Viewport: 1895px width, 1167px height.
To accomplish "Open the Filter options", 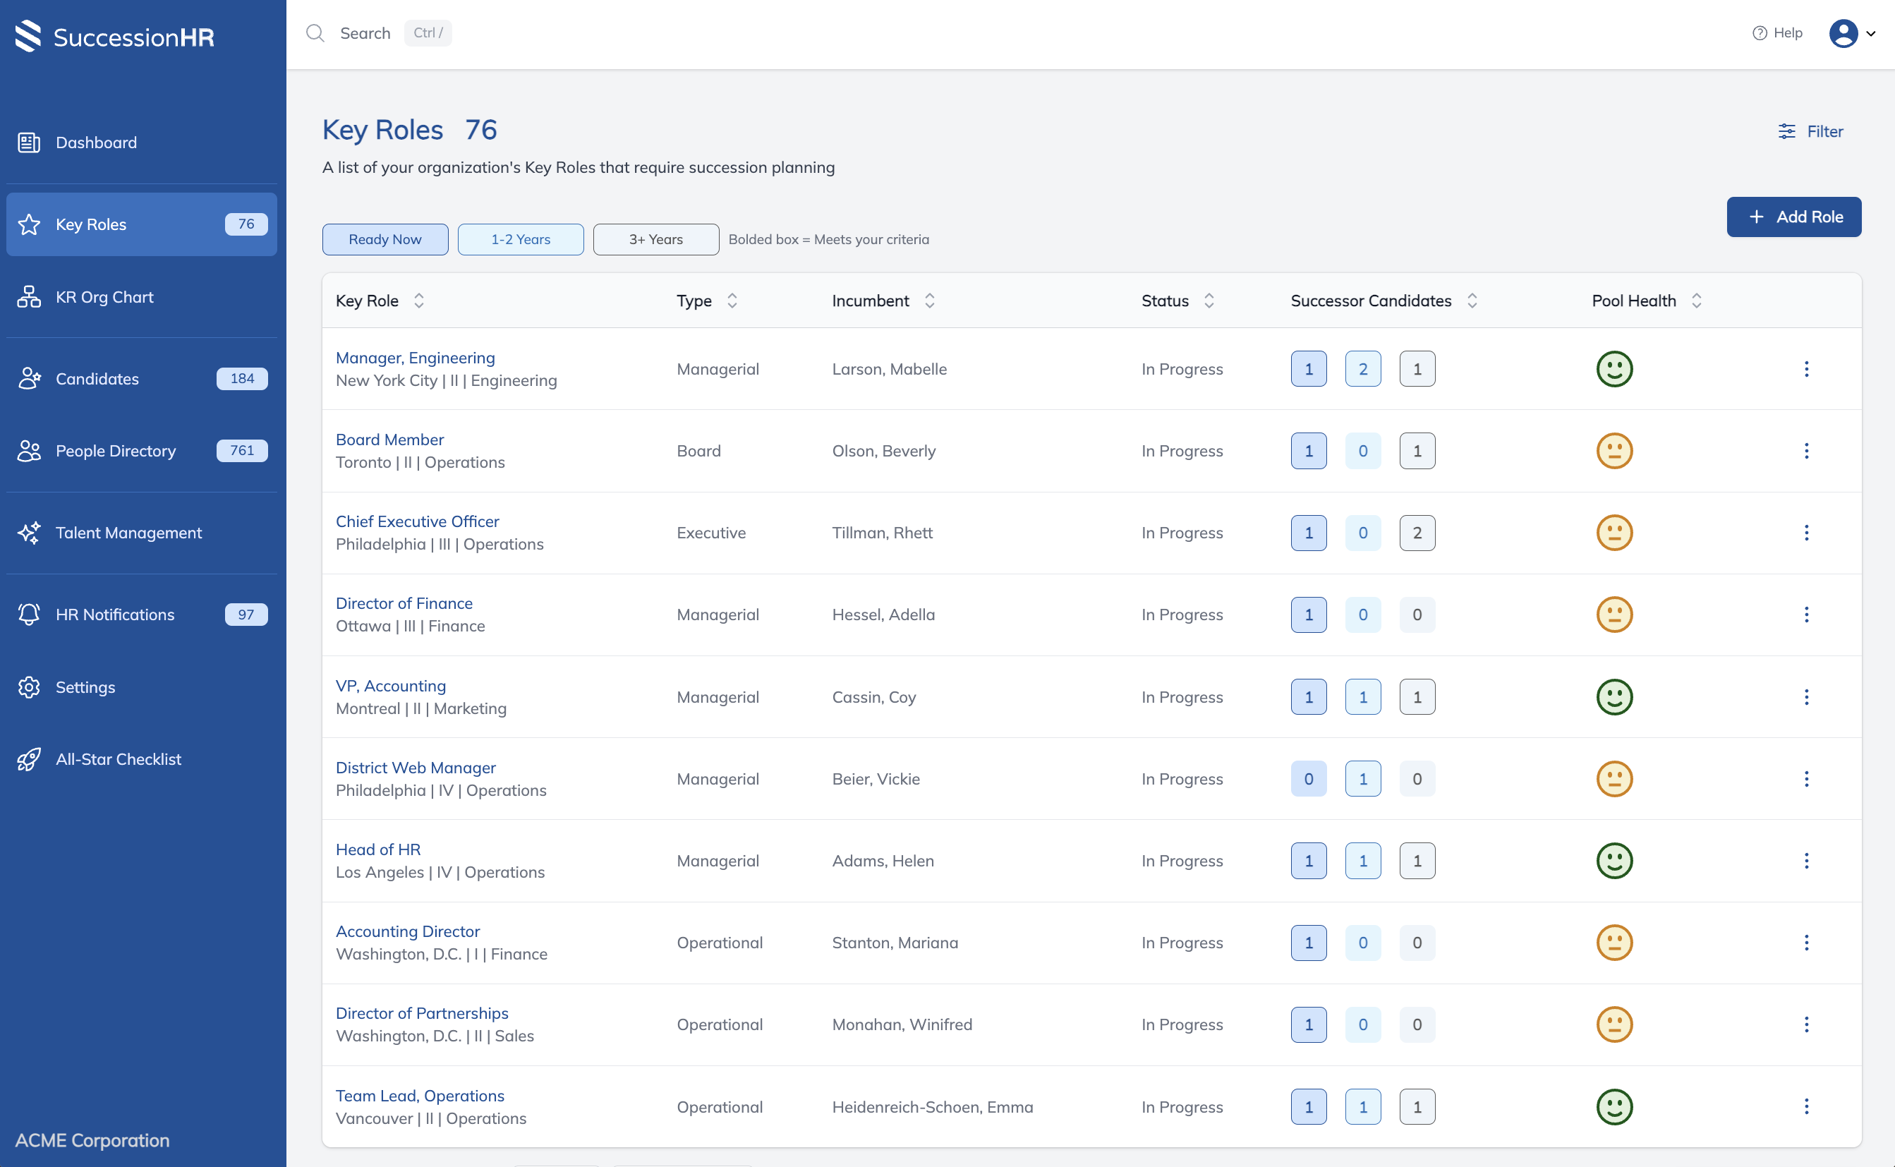I will click(x=1812, y=131).
